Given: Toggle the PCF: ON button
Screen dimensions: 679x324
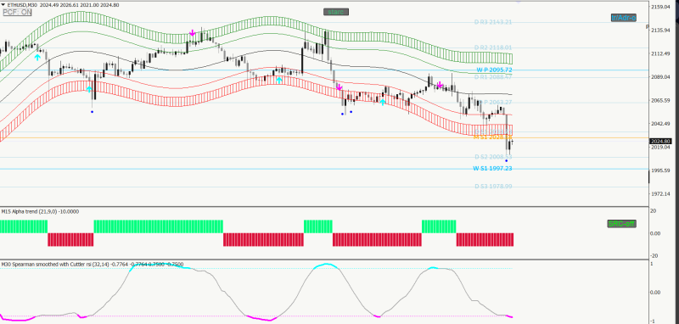Looking at the screenshot, I should coord(17,12).
